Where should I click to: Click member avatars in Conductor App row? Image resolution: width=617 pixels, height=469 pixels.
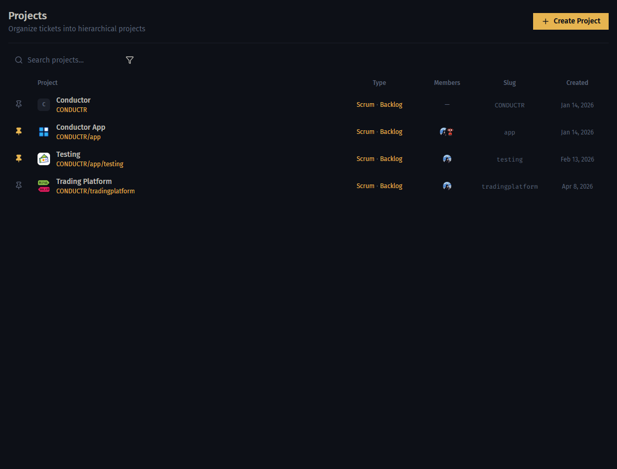[447, 132]
